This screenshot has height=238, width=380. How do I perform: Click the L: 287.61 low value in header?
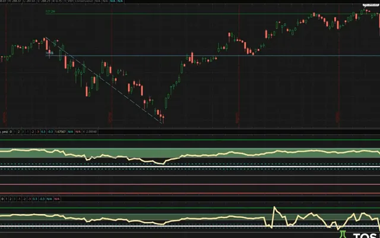click(29, 1)
